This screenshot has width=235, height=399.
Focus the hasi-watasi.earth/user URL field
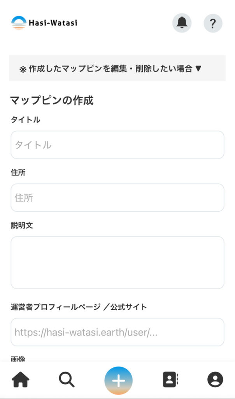tap(117, 332)
